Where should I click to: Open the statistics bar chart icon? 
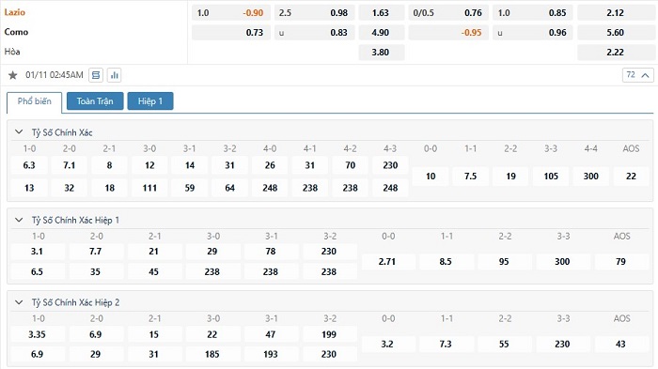pyautogui.click(x=114, y=75)
